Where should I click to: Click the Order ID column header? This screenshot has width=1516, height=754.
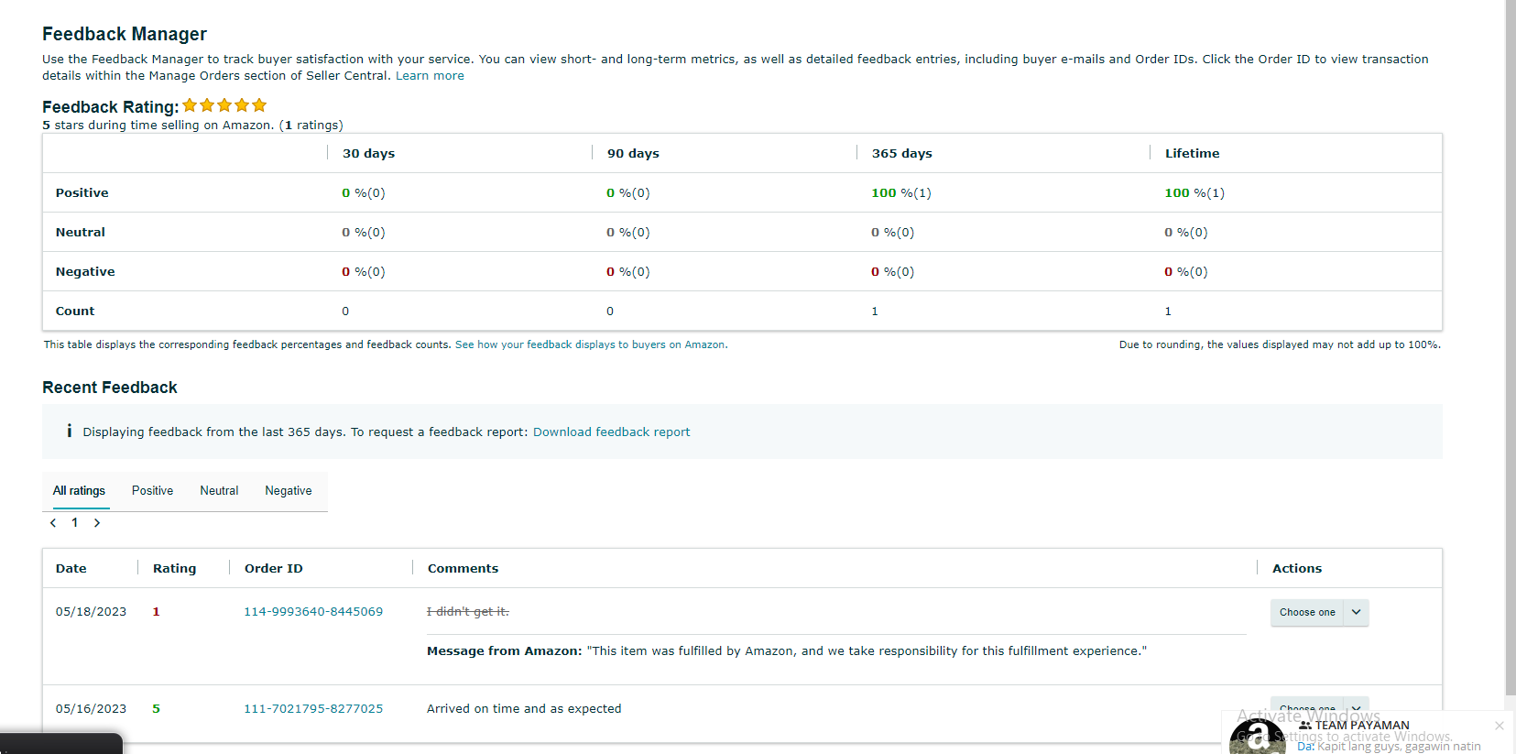(x=273, y=568)
